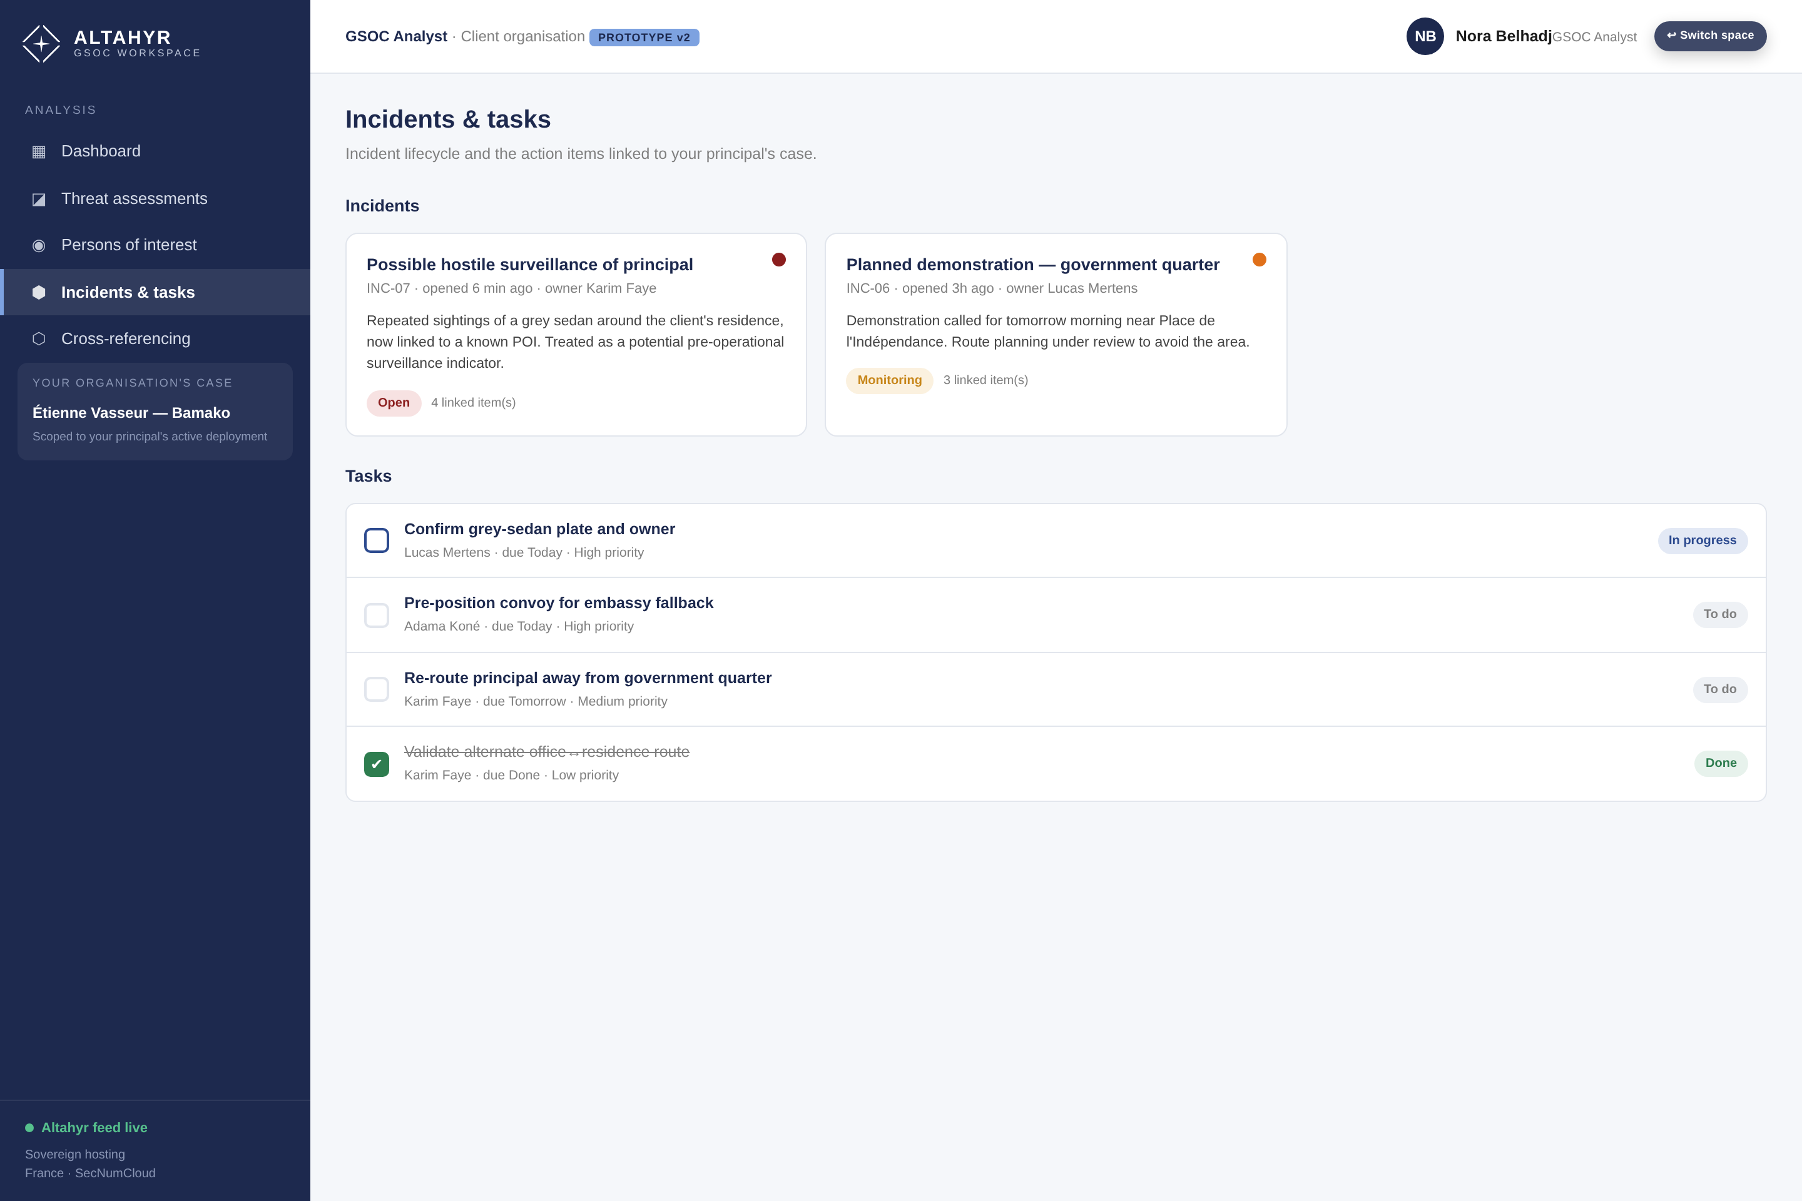Click task title 'Pre-position convoy for embassy fallback'

(x=559, y=603)
